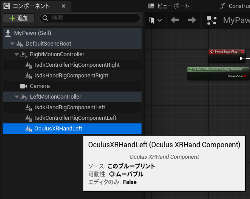Select IsdkControllerRigComponentRight
The image size is (250, 199).
point(72,65)
